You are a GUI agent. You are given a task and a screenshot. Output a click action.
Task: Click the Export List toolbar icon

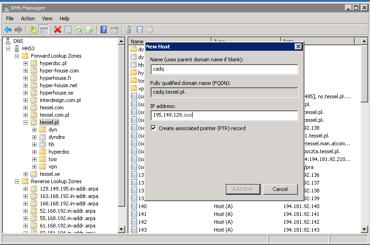click(90, 30)
